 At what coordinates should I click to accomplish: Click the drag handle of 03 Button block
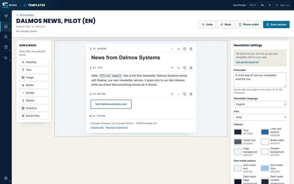91,94
